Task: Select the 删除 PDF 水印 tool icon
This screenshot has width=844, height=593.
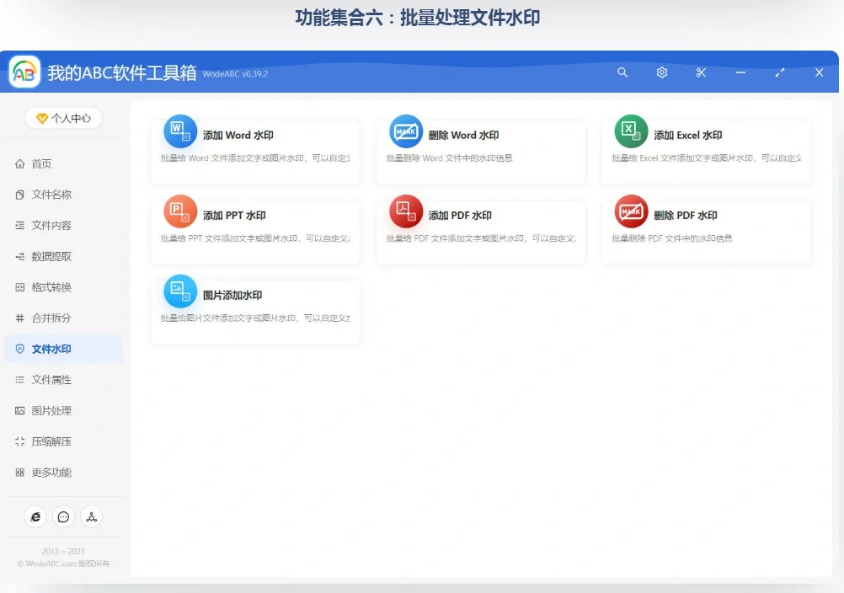Action: (x=631, y=213)
